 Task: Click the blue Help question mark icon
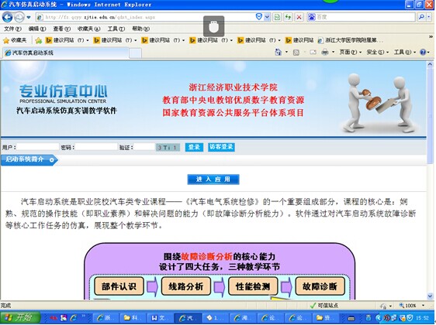pos(423,52)
